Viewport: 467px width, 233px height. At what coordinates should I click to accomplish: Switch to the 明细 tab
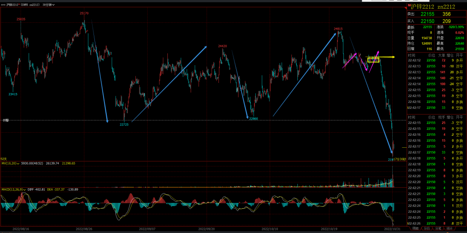click(415, 228)
